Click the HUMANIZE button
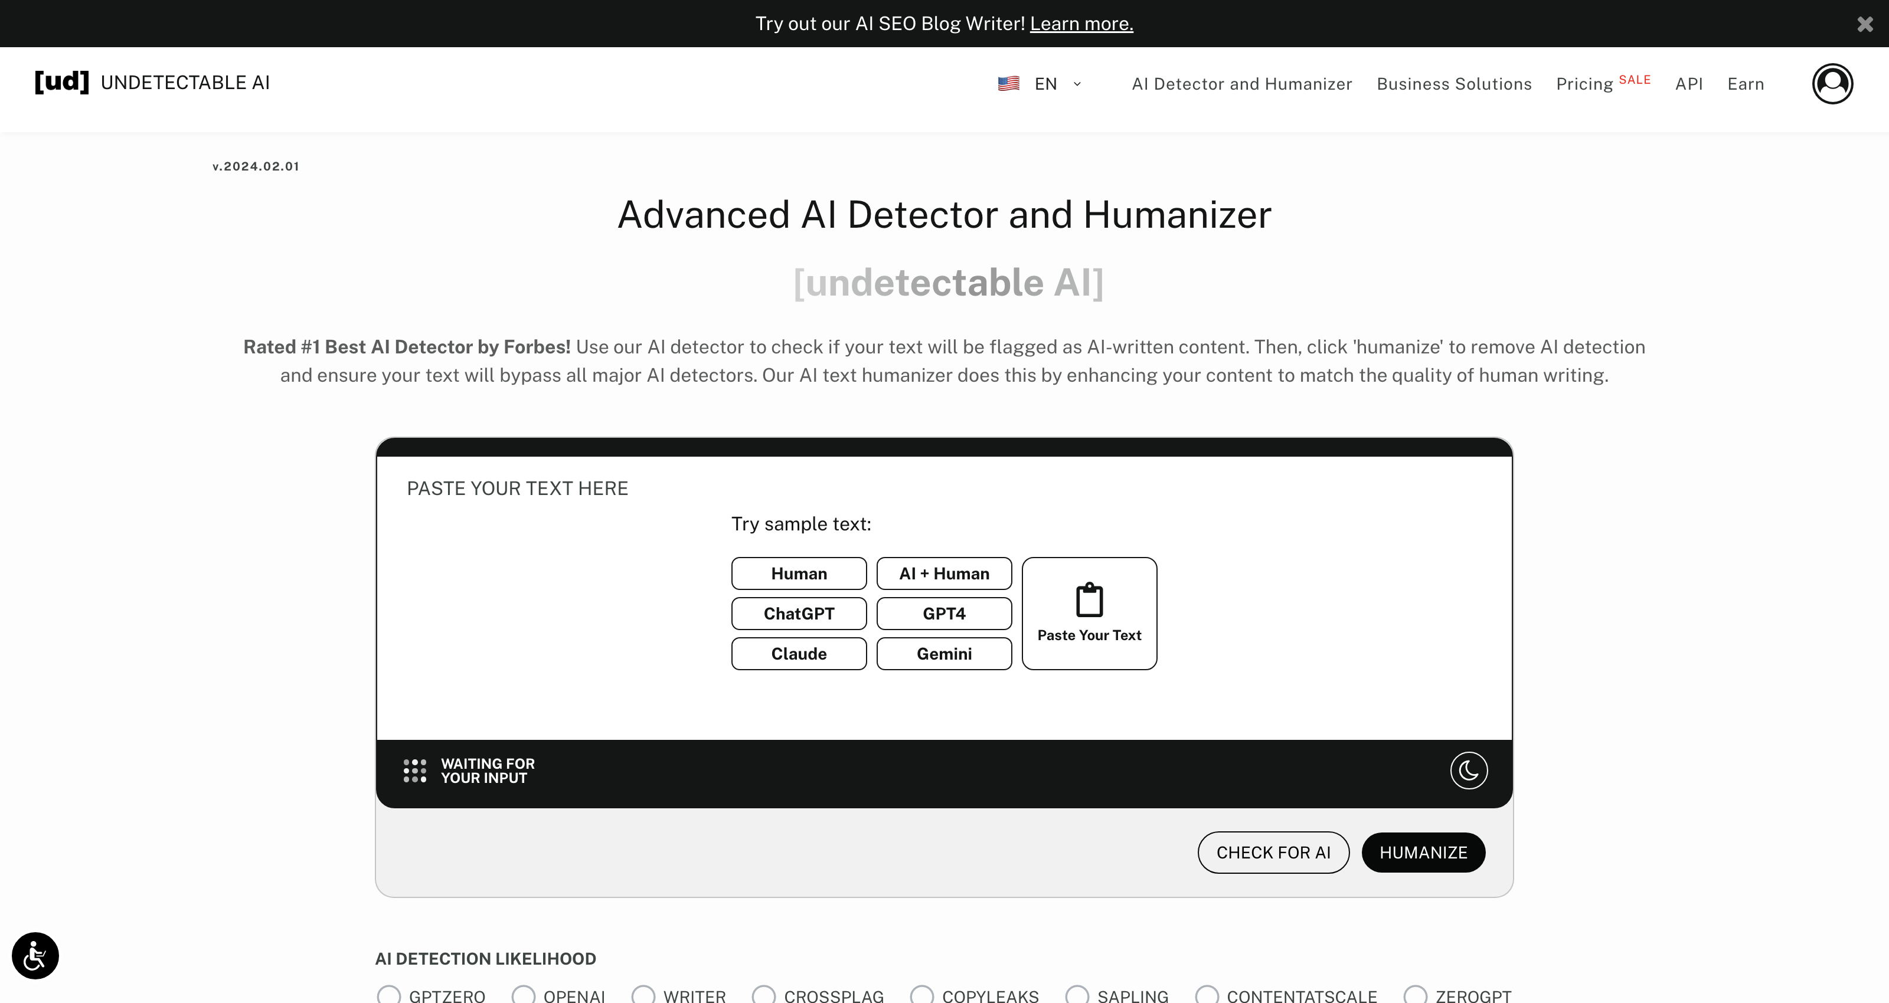Screen dimensions: 1889x1003 1423,853
